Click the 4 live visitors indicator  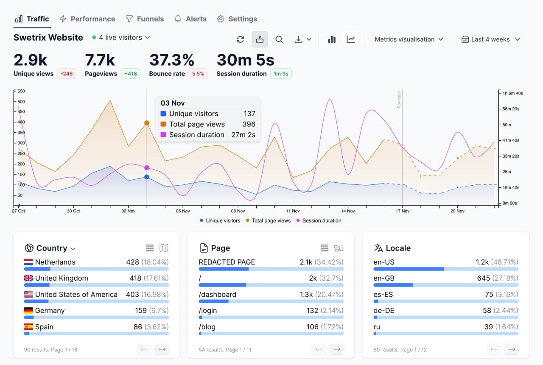(x=121, y=37)
